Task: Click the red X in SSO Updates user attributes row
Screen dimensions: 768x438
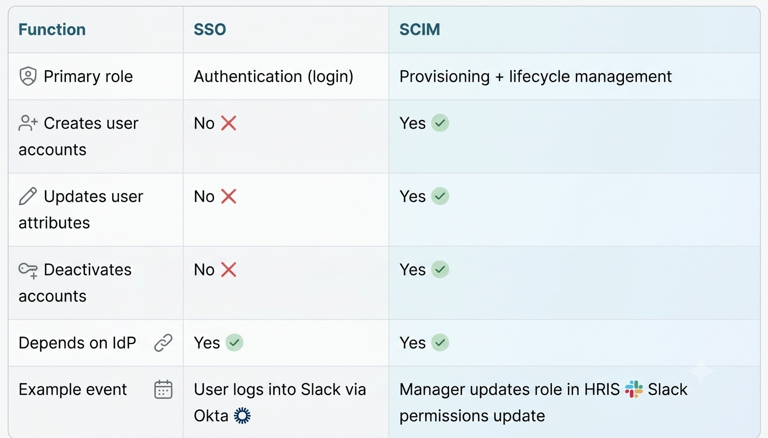Action: pos(228,196)
